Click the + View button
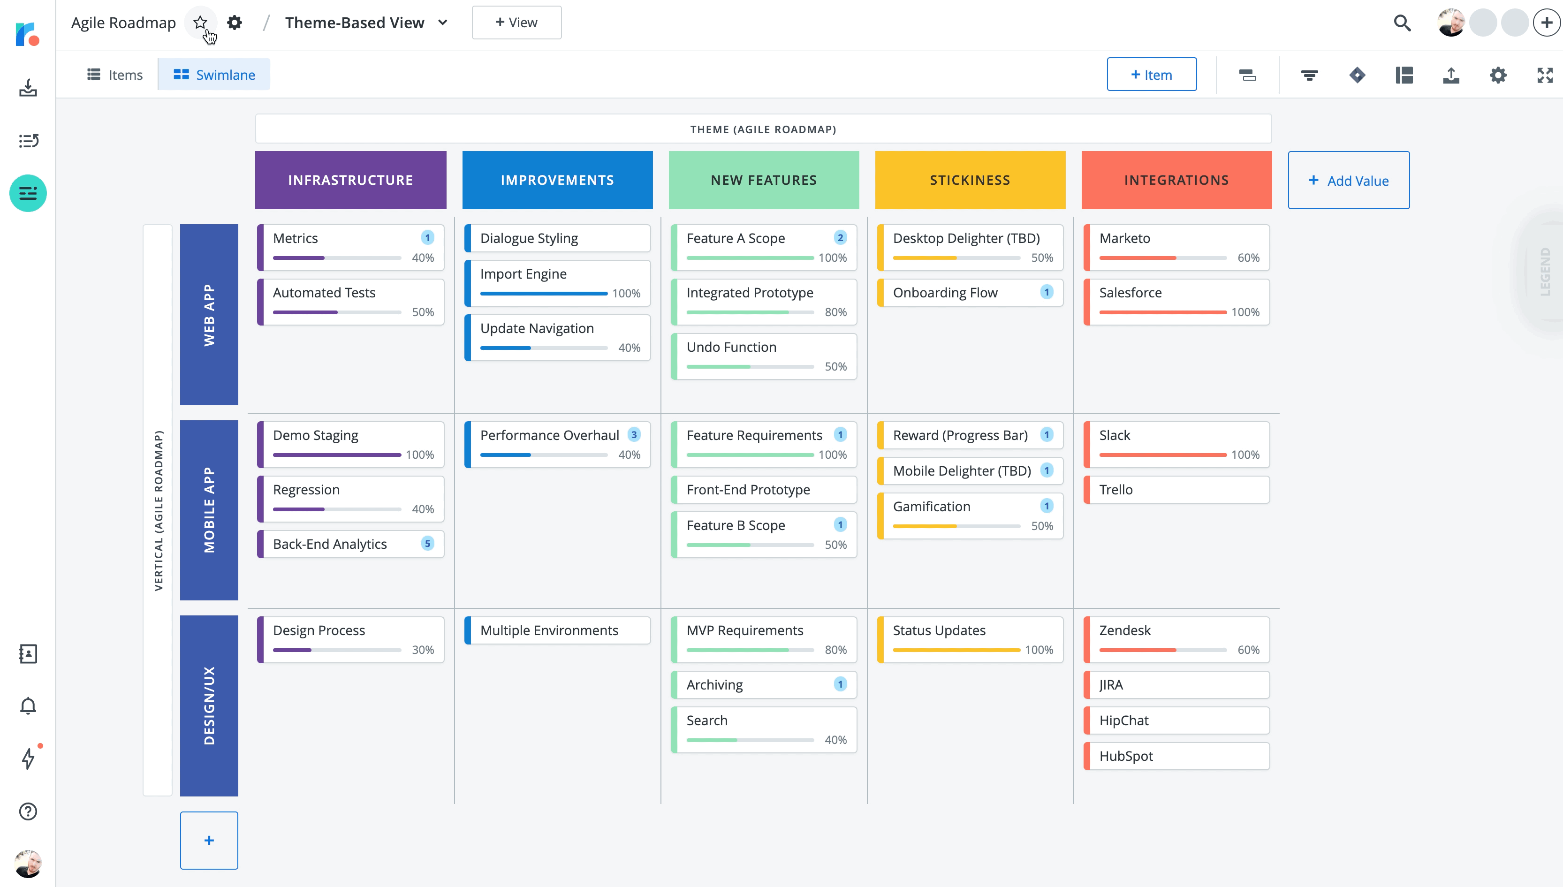The width and height of the screenshot is (1563, 887). [516, 23]
